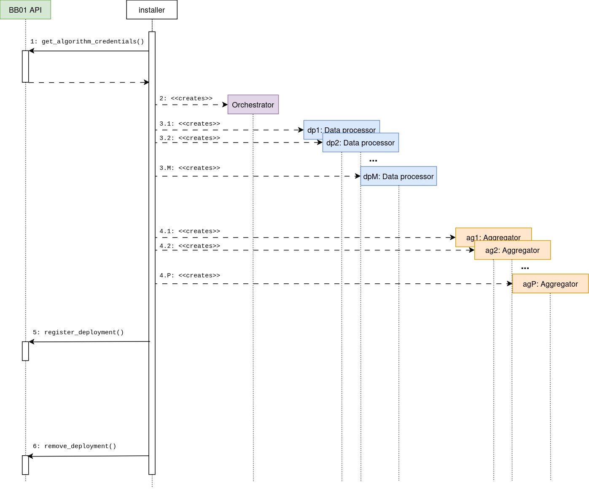
Task: Click the '5: register_deployment()' label
Action: point(78,332)
